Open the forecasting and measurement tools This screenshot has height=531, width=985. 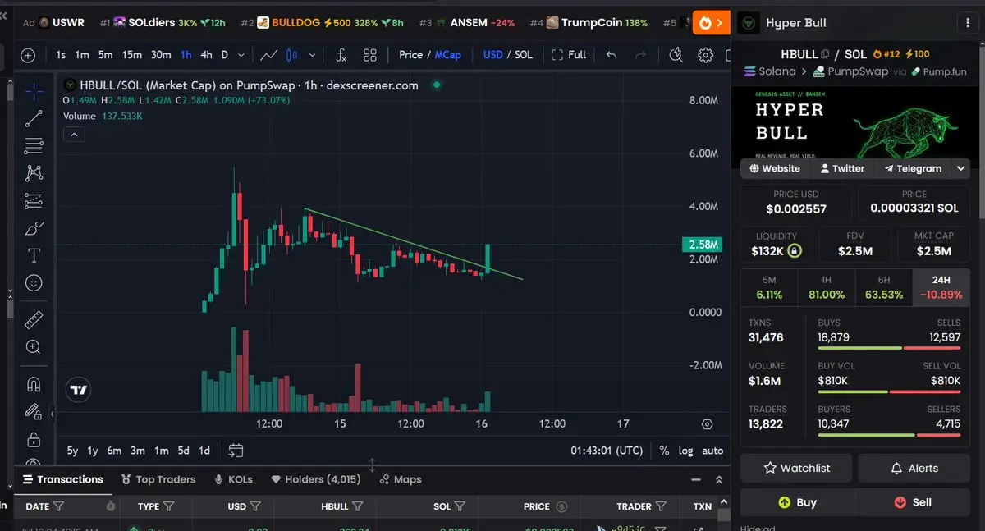tap(34, 201)
